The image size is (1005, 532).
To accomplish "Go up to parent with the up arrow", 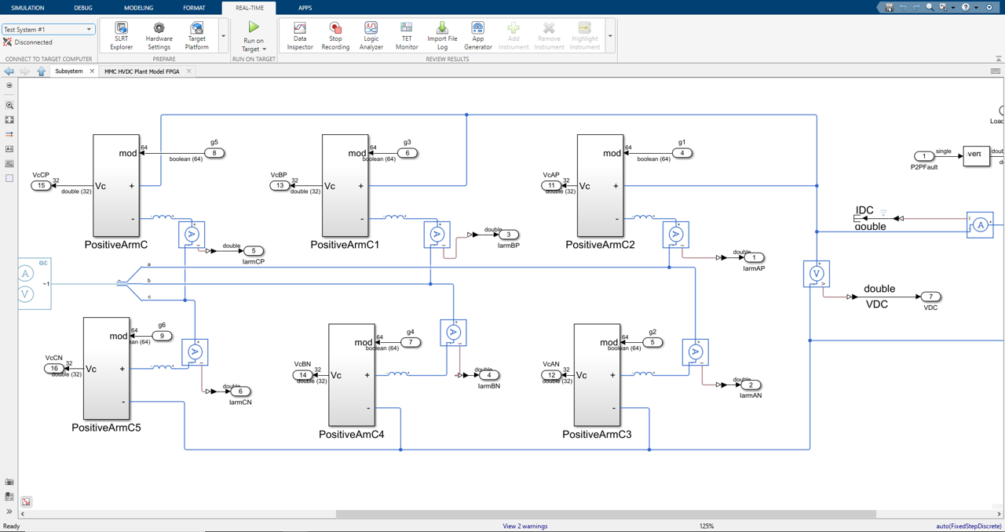I will tap(41, 71).
